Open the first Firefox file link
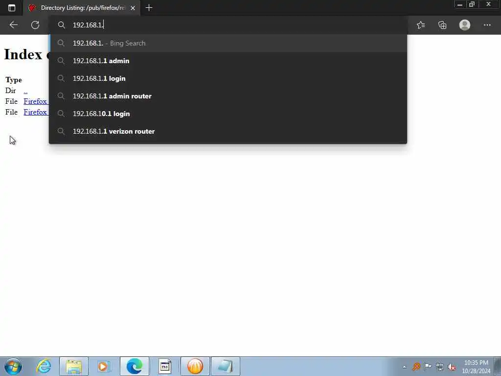The height and width of the screenshot is (376, 501). [x=35, y=101]
